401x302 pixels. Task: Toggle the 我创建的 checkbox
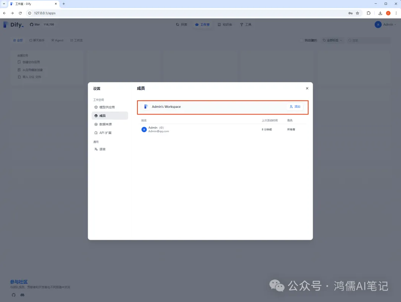tap(301, 40)
